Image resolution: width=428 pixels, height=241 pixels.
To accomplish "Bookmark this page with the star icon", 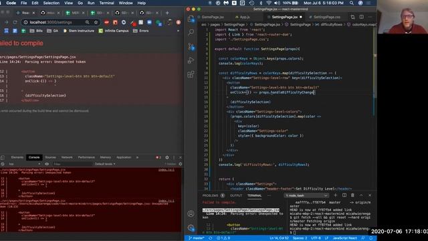I will tap(96, 22).
